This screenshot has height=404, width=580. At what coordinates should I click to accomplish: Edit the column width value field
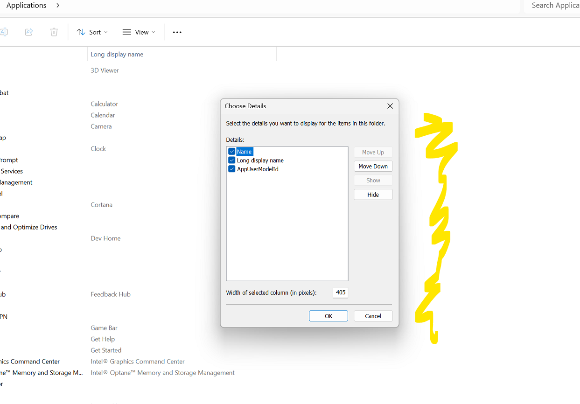[340, 293]
